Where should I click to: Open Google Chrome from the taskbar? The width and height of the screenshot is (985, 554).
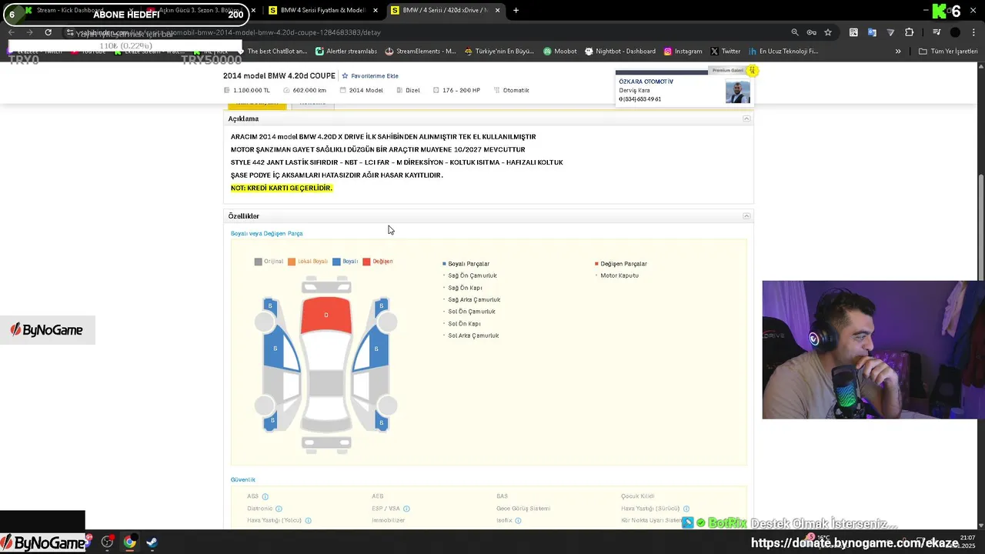point(129,542)
